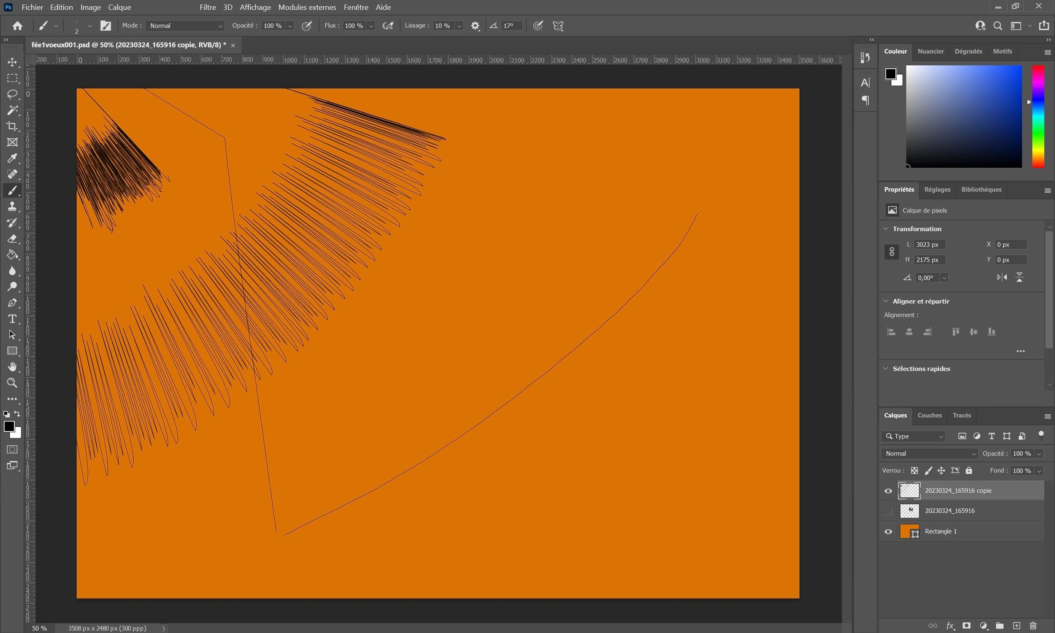Select the Horizontal Type tool
The height and width of the screenshot is (633, 1055).
click(x=12, y=319)
